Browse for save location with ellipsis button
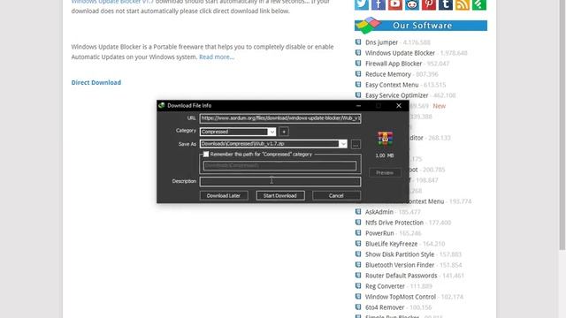The width and height of the screenshot is (566, 318). tap(356, 144)
